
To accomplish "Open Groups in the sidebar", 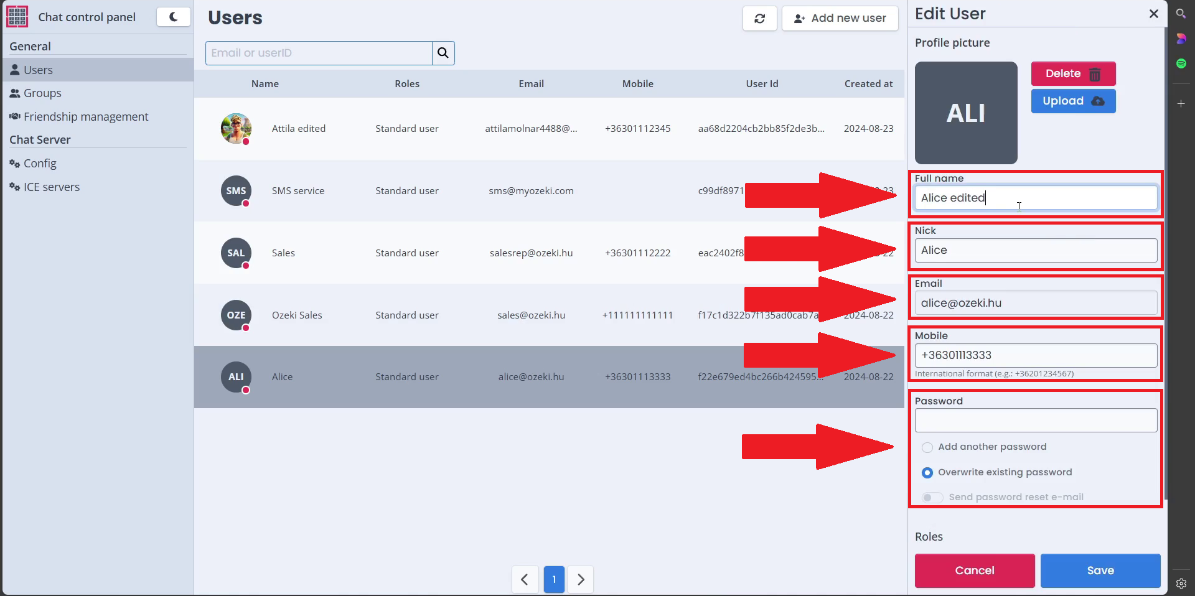I will tap(42, 93).
